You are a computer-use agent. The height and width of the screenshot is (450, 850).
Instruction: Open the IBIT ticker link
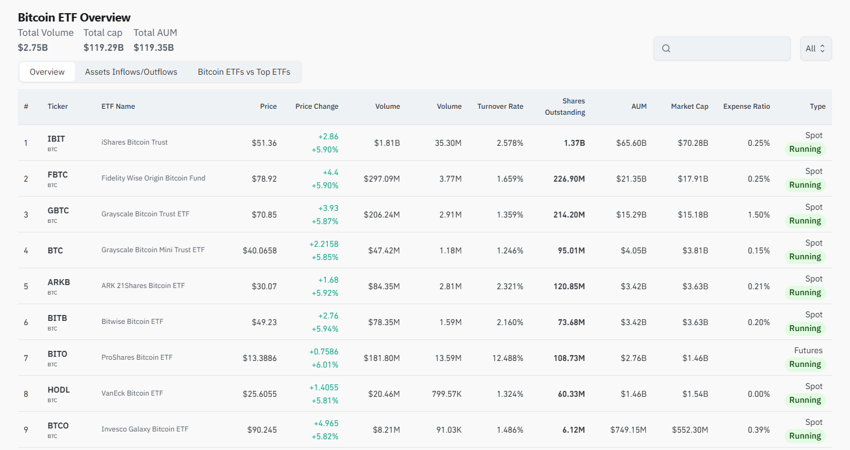tap(56, 139)
